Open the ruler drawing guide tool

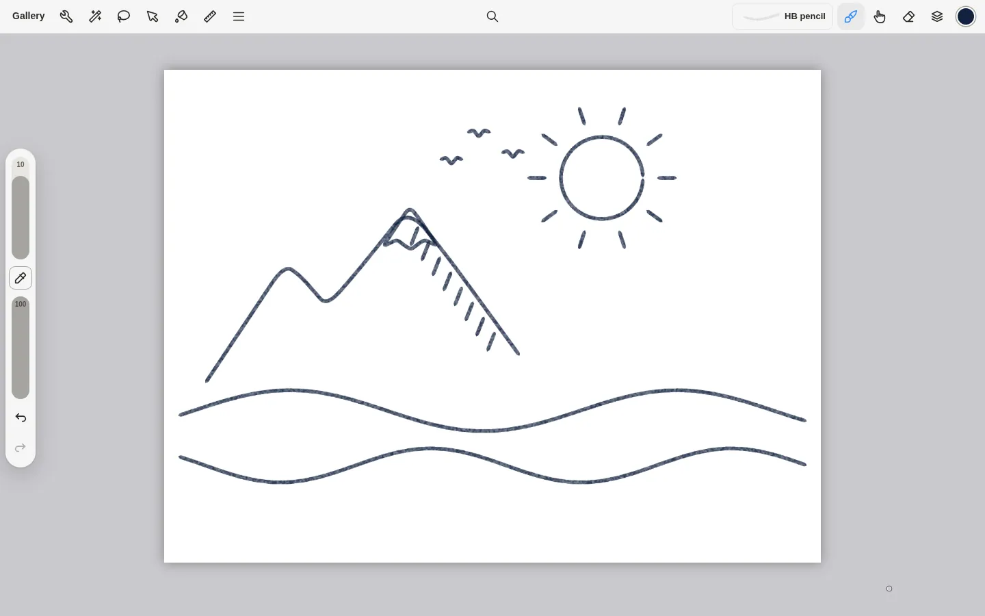pos(210,16)
